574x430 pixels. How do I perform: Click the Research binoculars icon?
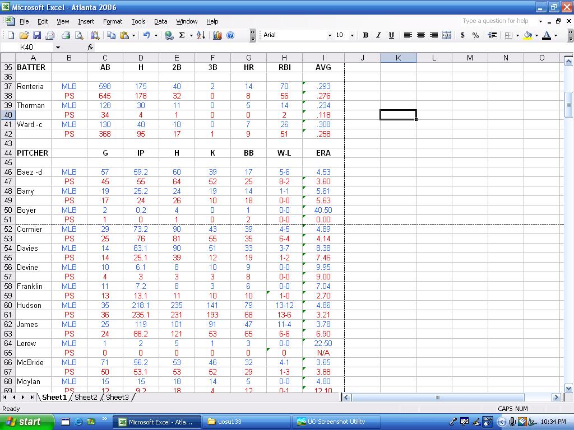click(95, 35)
